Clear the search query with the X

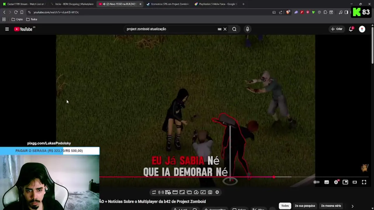coord(225,29)
